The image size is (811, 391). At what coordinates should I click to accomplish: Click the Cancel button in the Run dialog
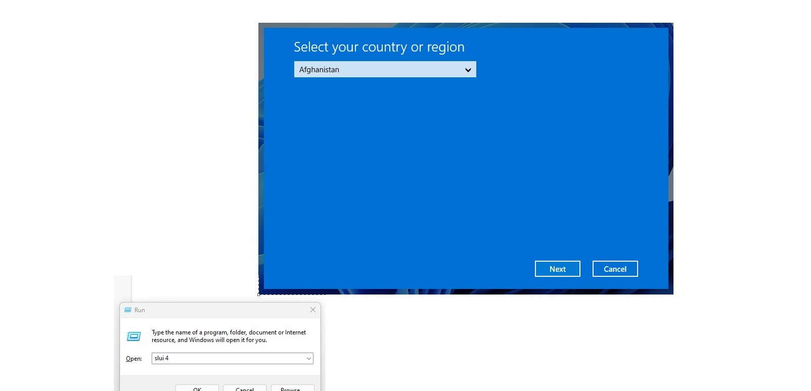click(x=245, y=388)
